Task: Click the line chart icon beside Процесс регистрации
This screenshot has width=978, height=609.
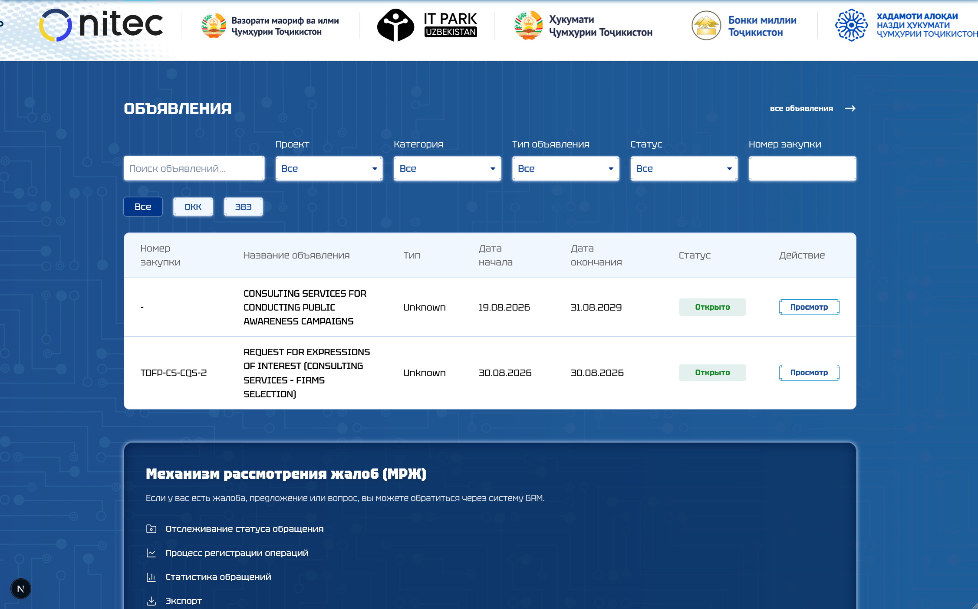Action: [151, 553]
